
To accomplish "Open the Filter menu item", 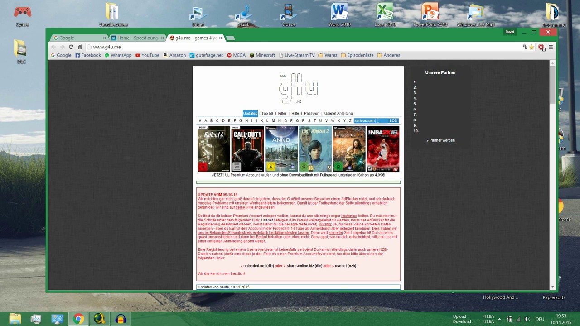I will tap(282, 114).
